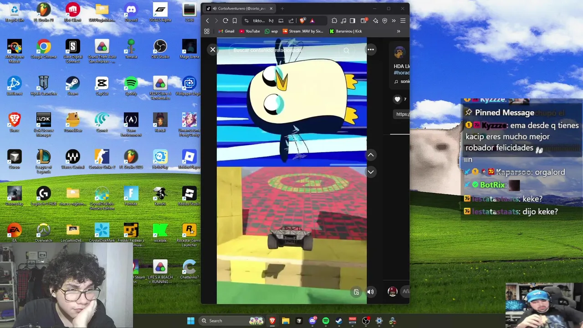Open League of Legends desktop shortcut
The image size is (583, 328).
click(x=44, y=161)
